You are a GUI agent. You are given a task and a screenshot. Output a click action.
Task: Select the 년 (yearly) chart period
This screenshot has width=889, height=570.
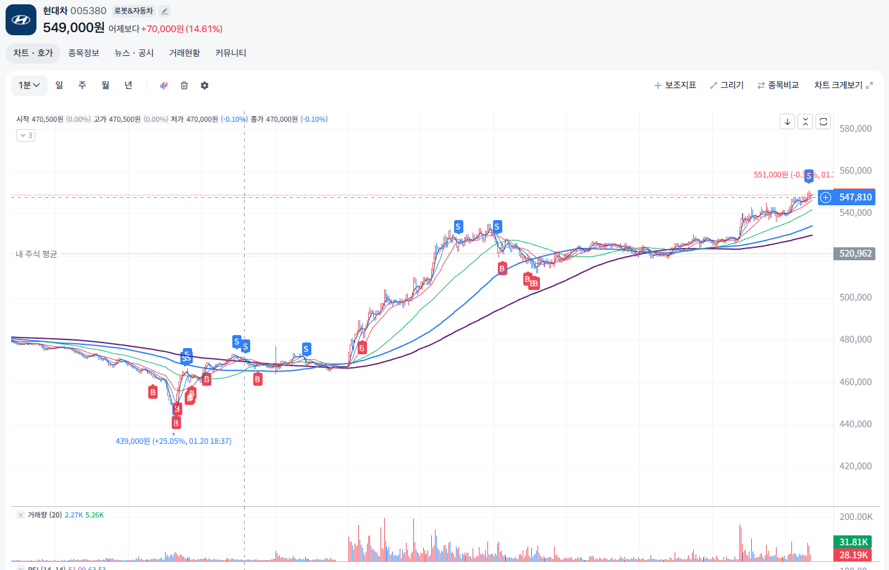tap(129, 85)
